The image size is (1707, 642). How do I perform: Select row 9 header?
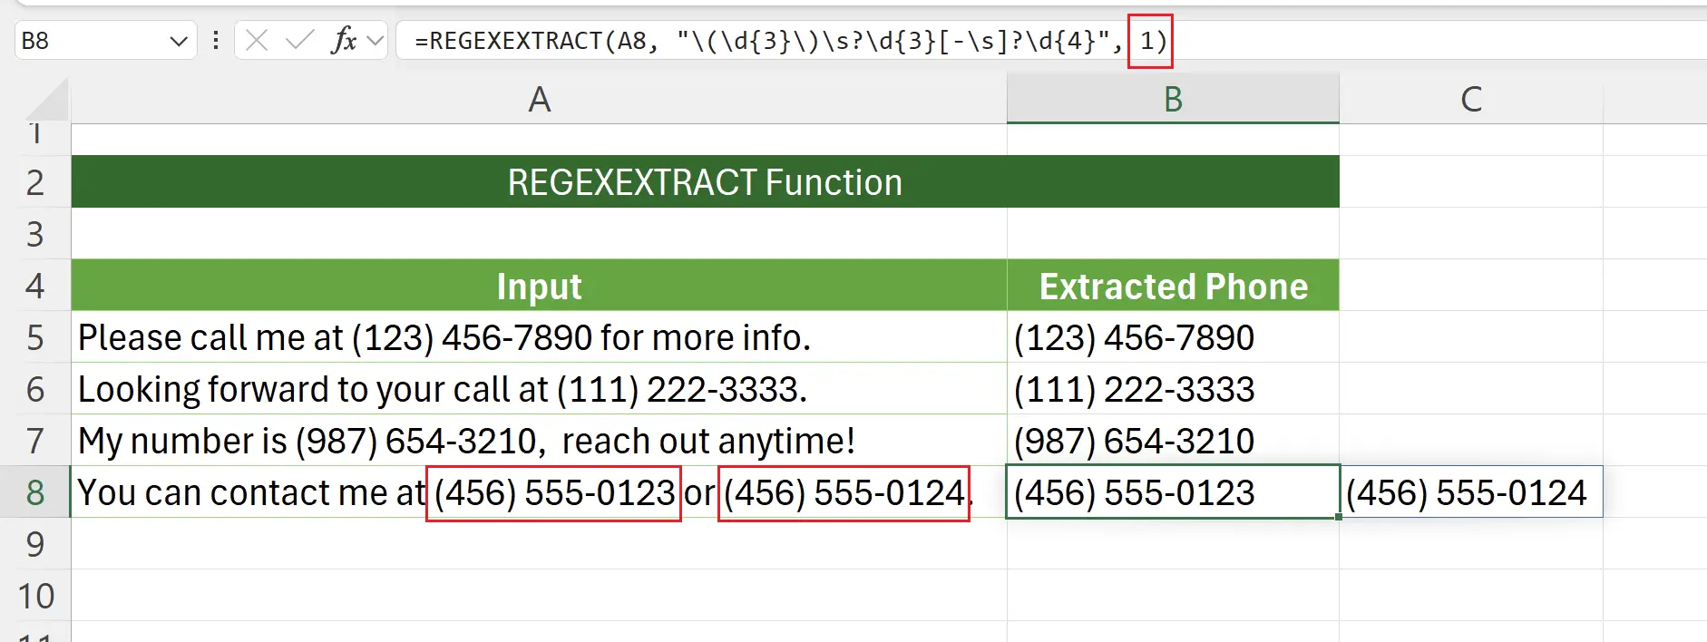tap(35, 544)
